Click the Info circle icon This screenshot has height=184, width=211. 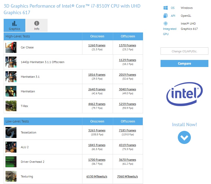[x=37, y=23]
